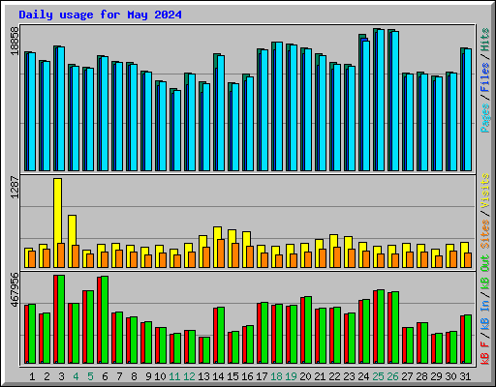Click day 3 label on the x-axis

(61, 376)
